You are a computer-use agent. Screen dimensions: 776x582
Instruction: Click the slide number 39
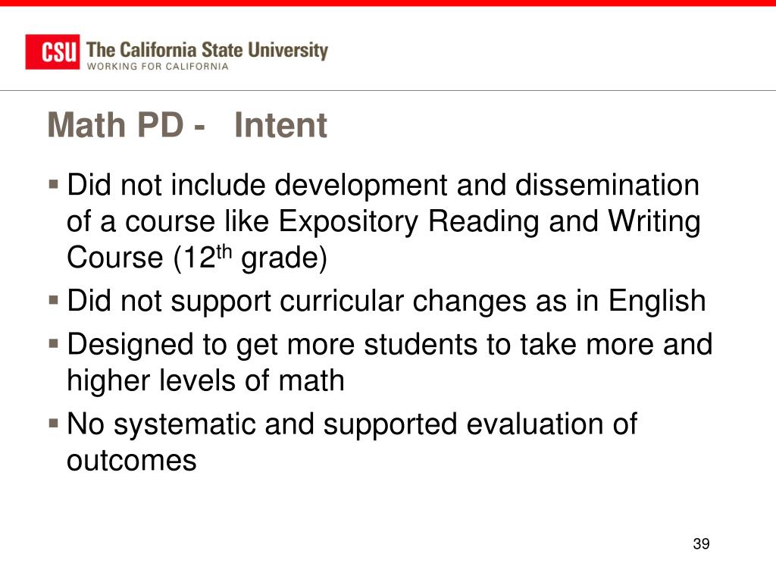click(701, 543)
